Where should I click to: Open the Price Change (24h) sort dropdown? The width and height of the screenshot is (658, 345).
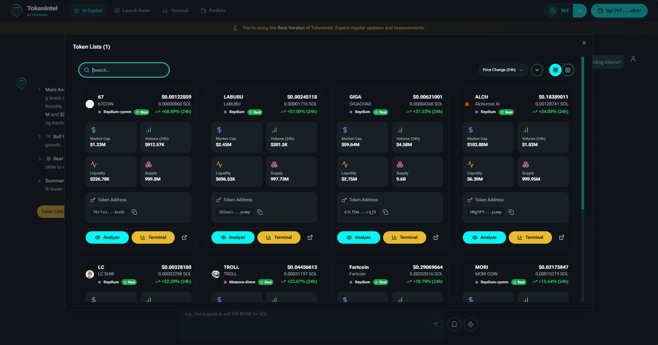[x=503, y=70]
